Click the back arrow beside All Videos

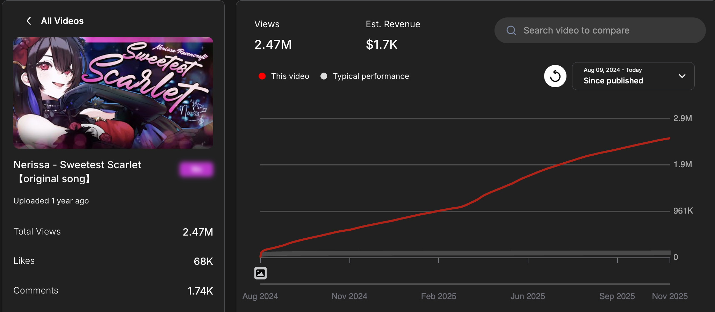(29, 21)
